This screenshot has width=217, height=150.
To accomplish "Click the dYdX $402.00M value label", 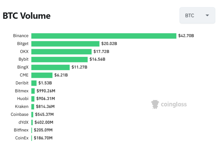I will [44, 122].
